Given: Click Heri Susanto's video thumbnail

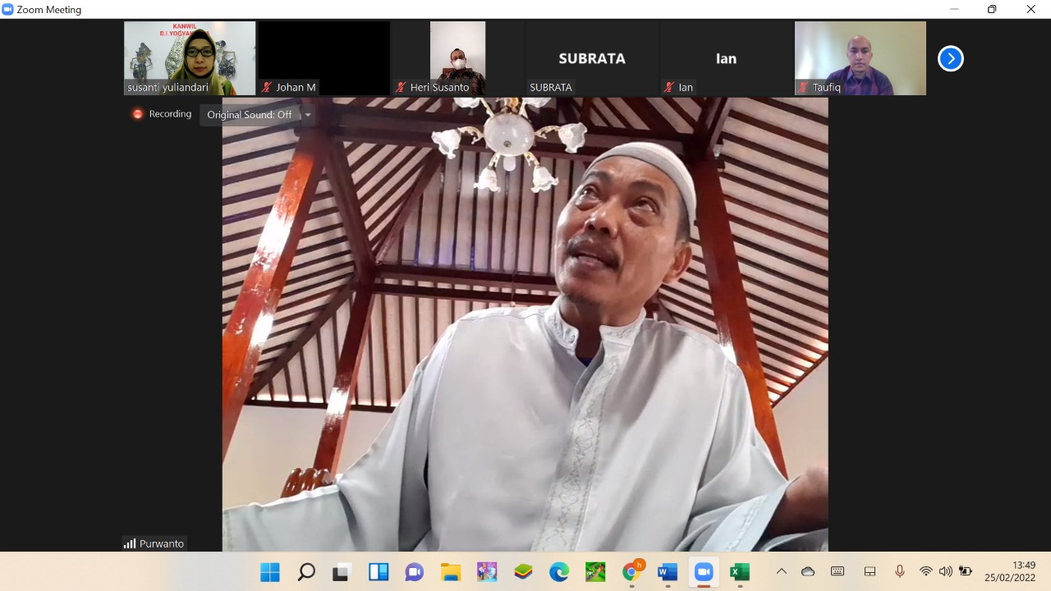Looking at the screenshot, I should (x=457, y=58).
